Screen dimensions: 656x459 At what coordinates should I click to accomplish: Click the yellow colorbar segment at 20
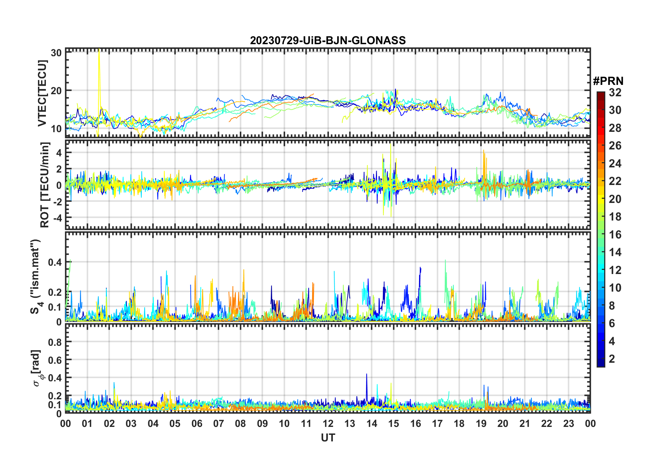(601, 199)
